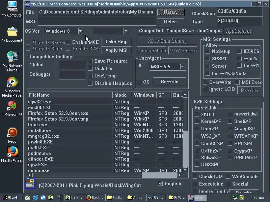This screenshot has width=270, height=202.
Task: Click horizontal scrollbar right arrow
Action: (x=180, y=175)
